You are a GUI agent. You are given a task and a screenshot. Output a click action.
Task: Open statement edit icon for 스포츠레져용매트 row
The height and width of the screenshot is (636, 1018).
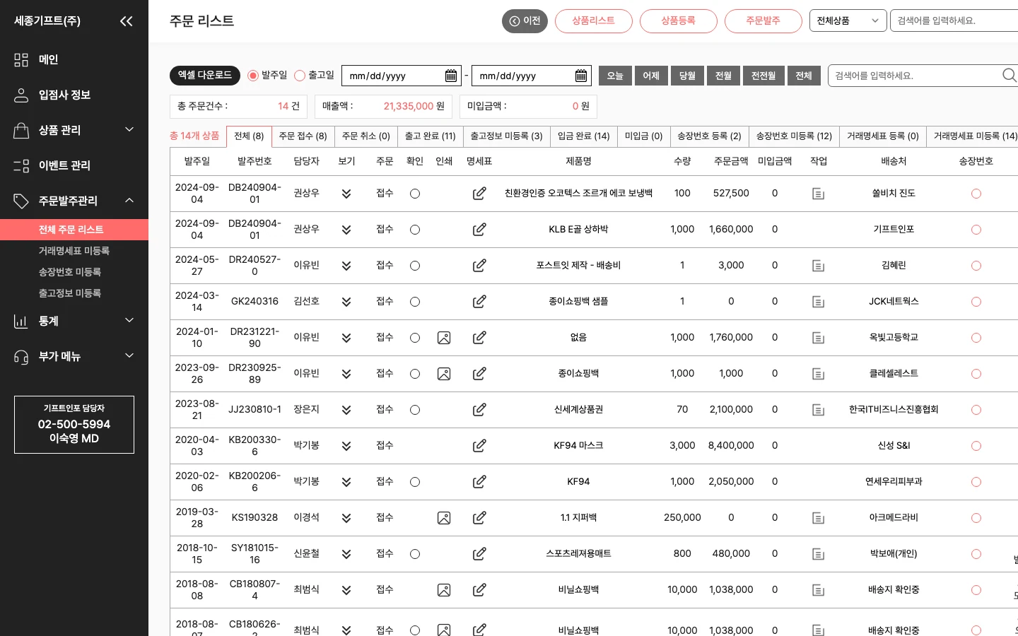(479, 554)
